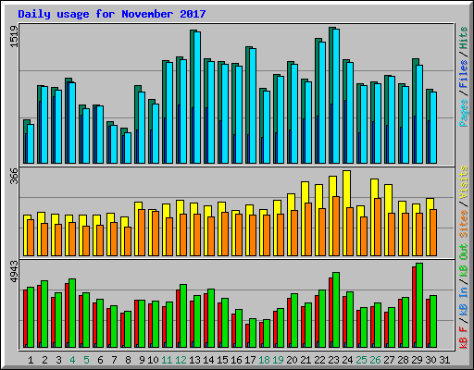This screenshot has width=474, height=370.
Task: Click the orange sites bar for day 23
Action: coord(336,227)
